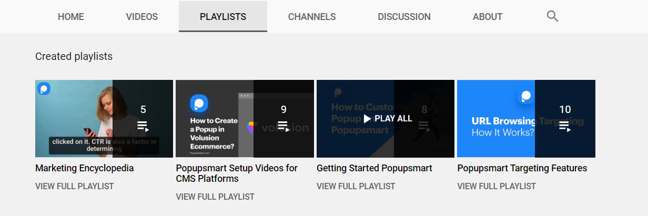Go to the Channels tab
The height and width of the screenshot is (216, 648).
312,17
